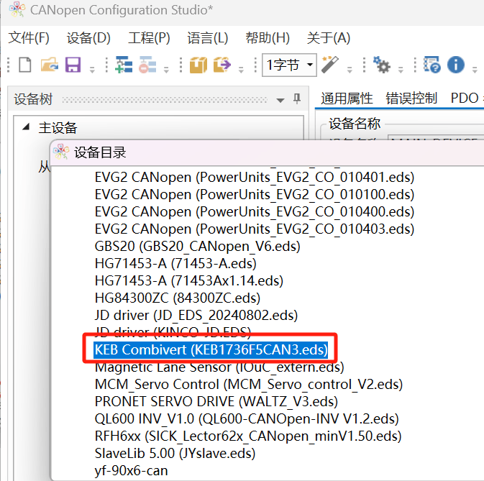Click the blue info icon

(x=456, y=65)
